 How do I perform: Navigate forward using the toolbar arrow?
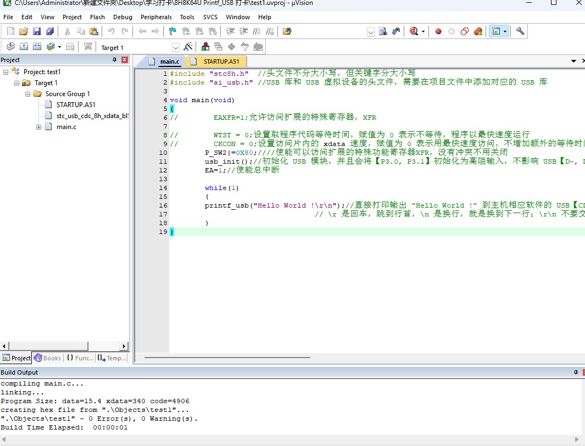(155, 31)
